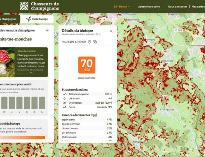Click the map pin location icon
The height and width of the screenshot is (157, 205).
(89, 42)
